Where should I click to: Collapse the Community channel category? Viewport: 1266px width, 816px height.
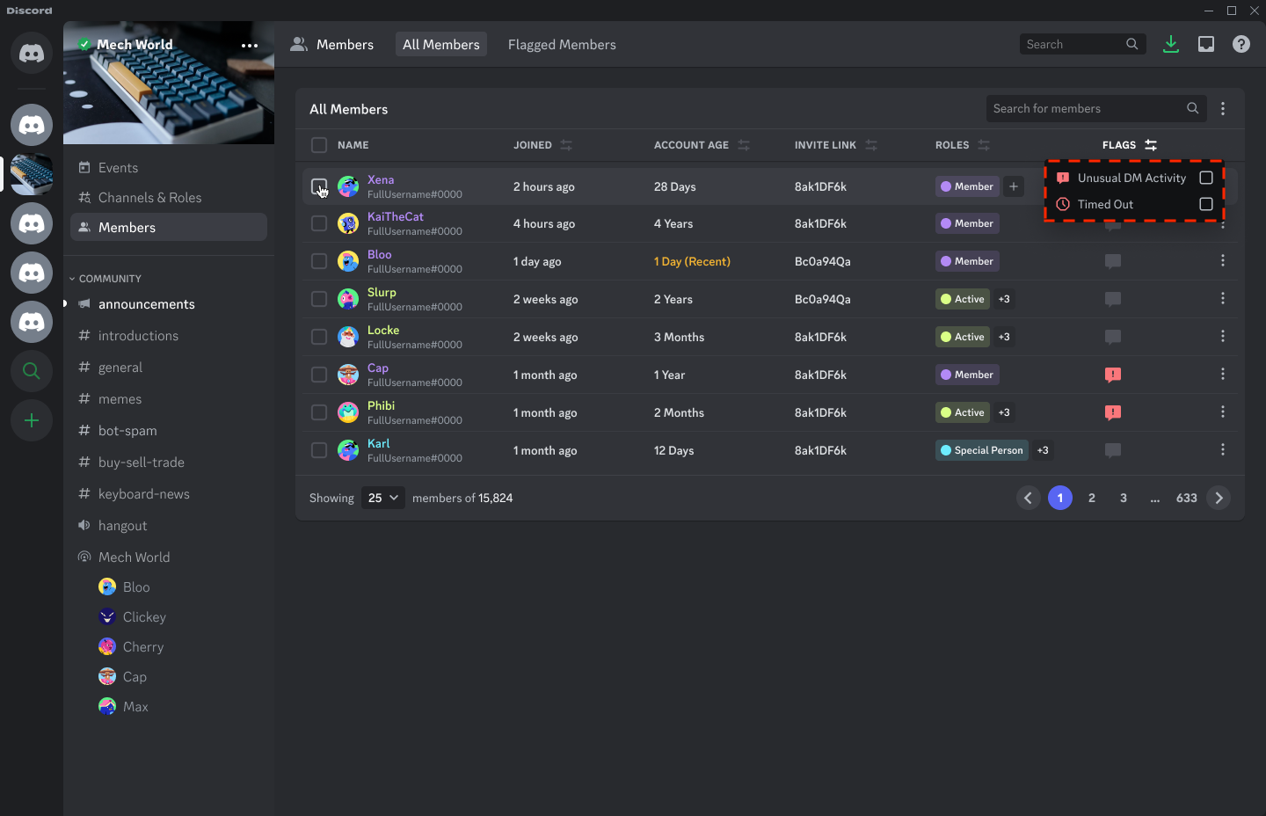[x=72, y=278]
